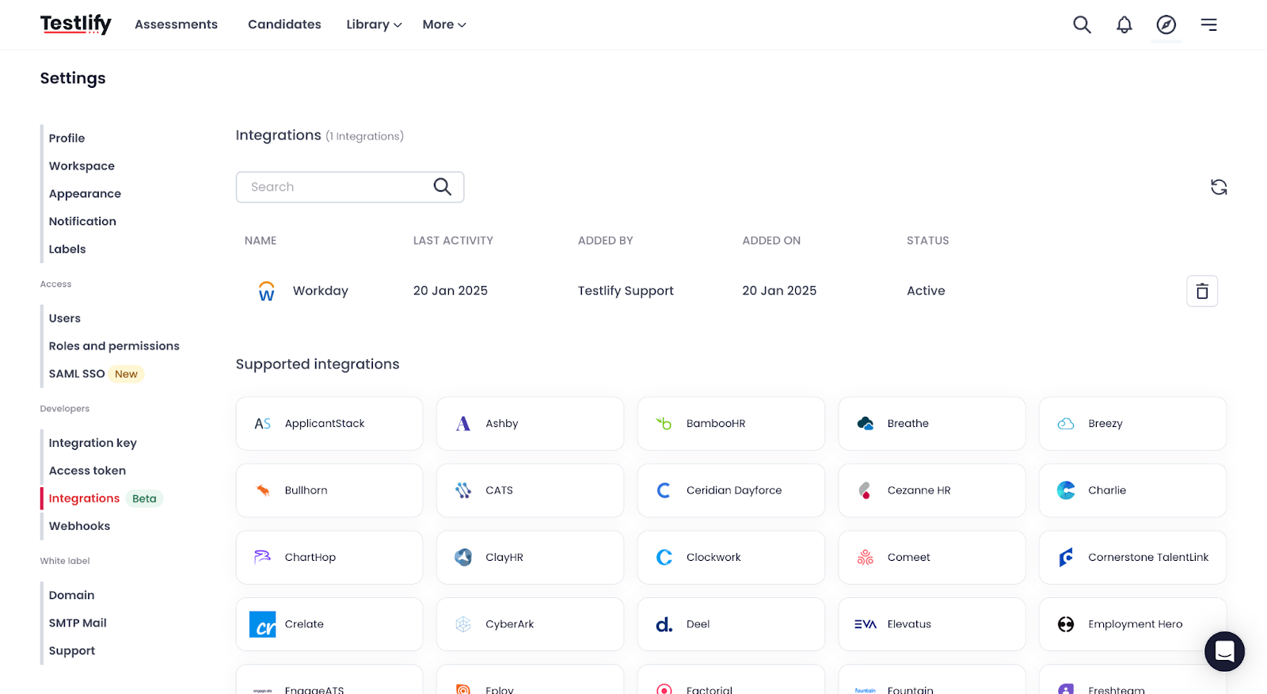Delete the Workday integration with the trash icon
The width and height of the screenshot is (1267, 694).
coord(1201,291)
